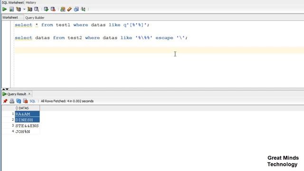Viewport: 304px width, 171px height.
Task: Click the Autotrace icon
Action: click(x=29, y=9)
